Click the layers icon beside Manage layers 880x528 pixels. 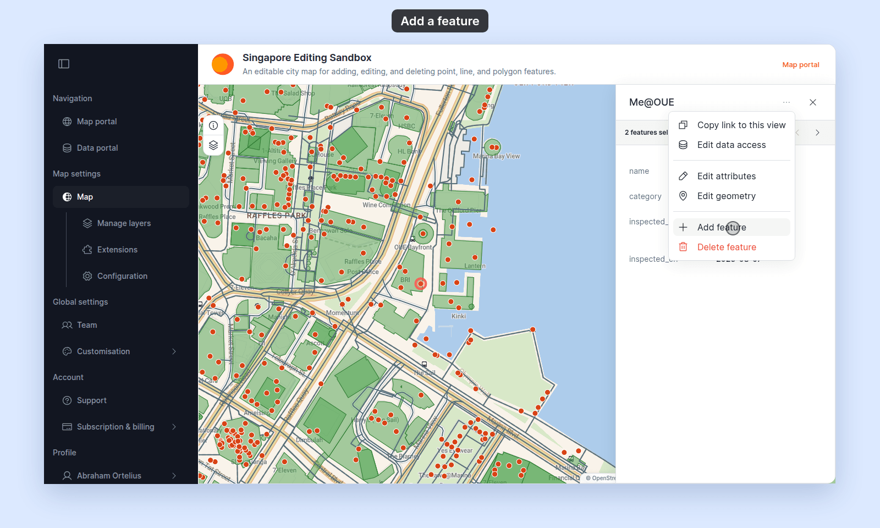tap(87, 223)
